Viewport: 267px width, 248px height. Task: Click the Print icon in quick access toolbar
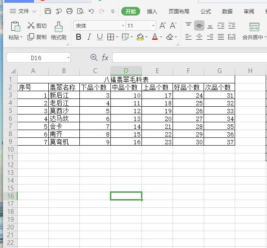click(x=69, y=11)
